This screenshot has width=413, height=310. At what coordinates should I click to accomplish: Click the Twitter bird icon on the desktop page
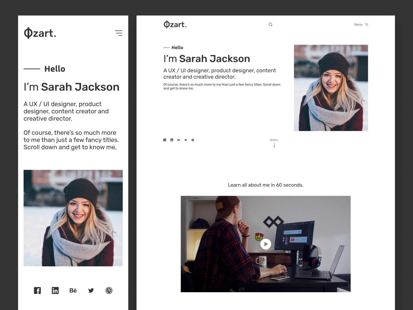point(186,140)
